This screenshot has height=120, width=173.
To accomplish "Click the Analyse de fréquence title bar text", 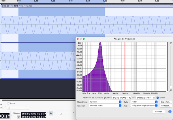I will (124, 39).
